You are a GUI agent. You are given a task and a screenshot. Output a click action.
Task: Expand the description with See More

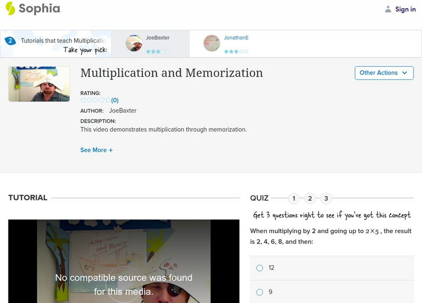[97, 149]
